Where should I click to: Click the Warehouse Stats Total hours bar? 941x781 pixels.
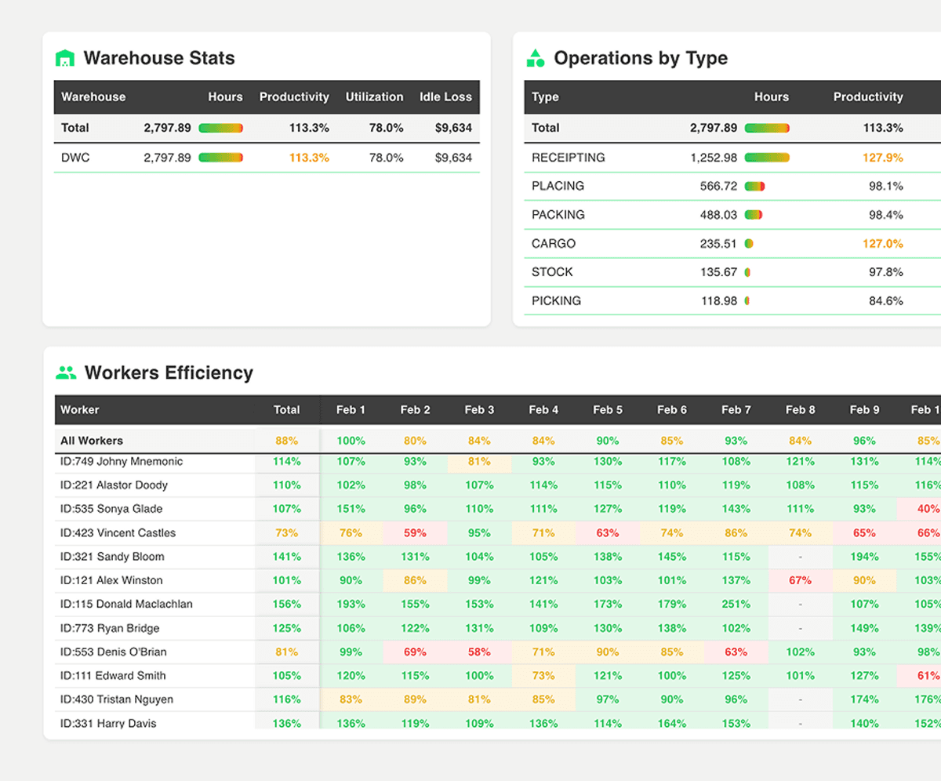pyautogui.click(x=221, y=128)
